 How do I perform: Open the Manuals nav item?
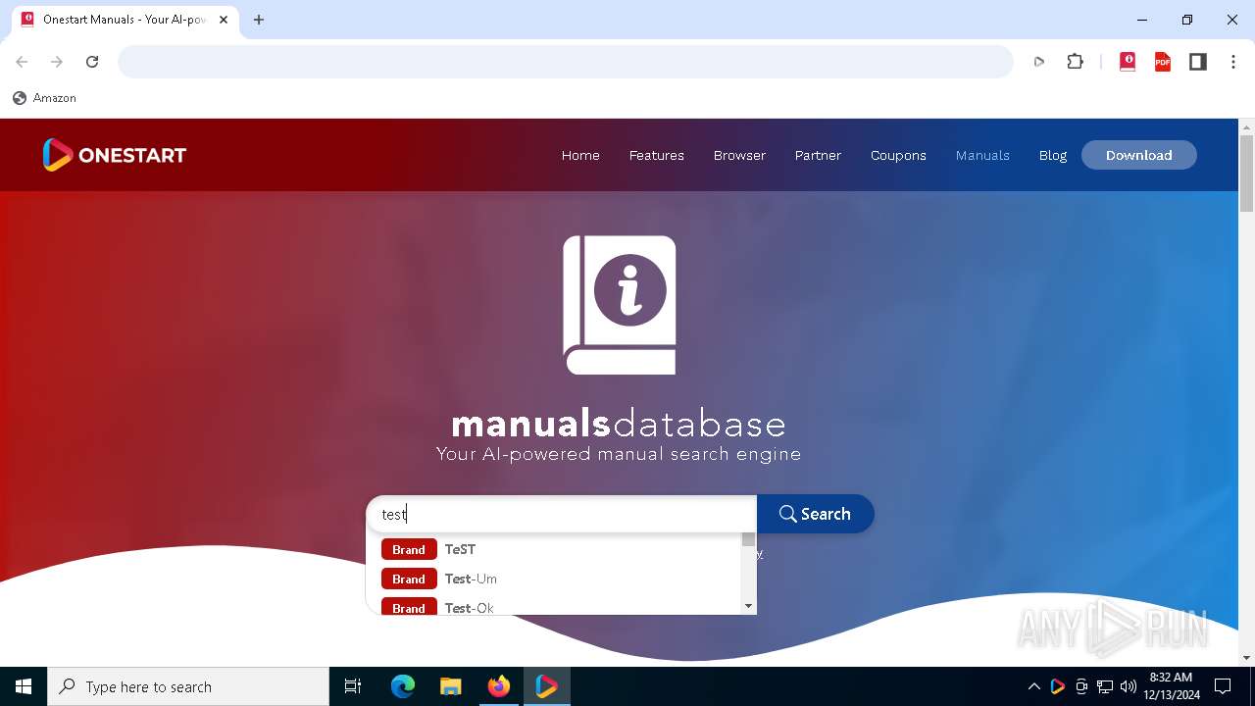point(982,155)
